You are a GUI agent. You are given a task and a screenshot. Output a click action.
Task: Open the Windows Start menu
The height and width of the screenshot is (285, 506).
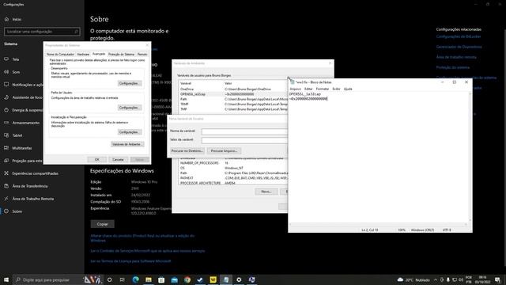[6, 279]
